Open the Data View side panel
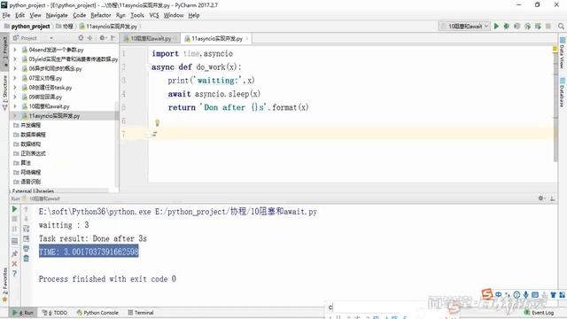 coord(563,53)
